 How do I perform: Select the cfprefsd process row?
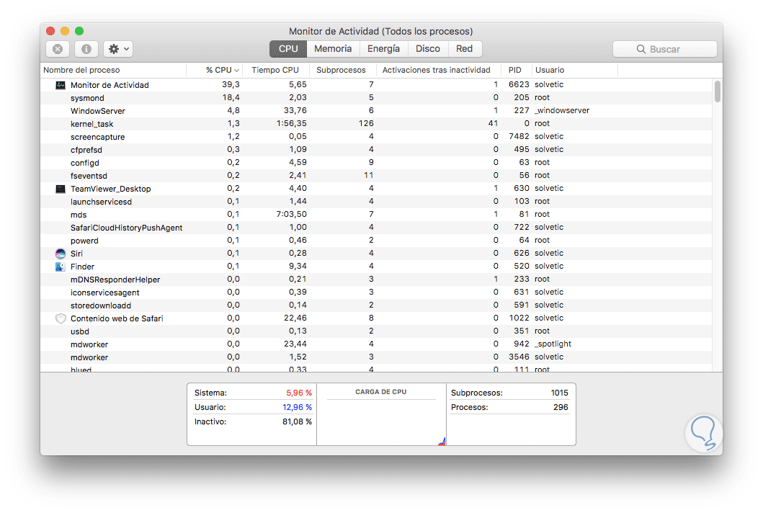376,149
